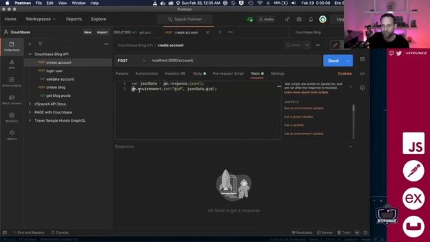Switch to the Body tab
This screenshot has width=430, height=242.
click(x=200, y=73)
